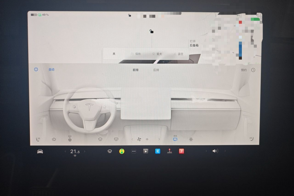Viewport: 294px width, 196px height.
Task: Open the theater video player icon
Action: click(146, 151)
